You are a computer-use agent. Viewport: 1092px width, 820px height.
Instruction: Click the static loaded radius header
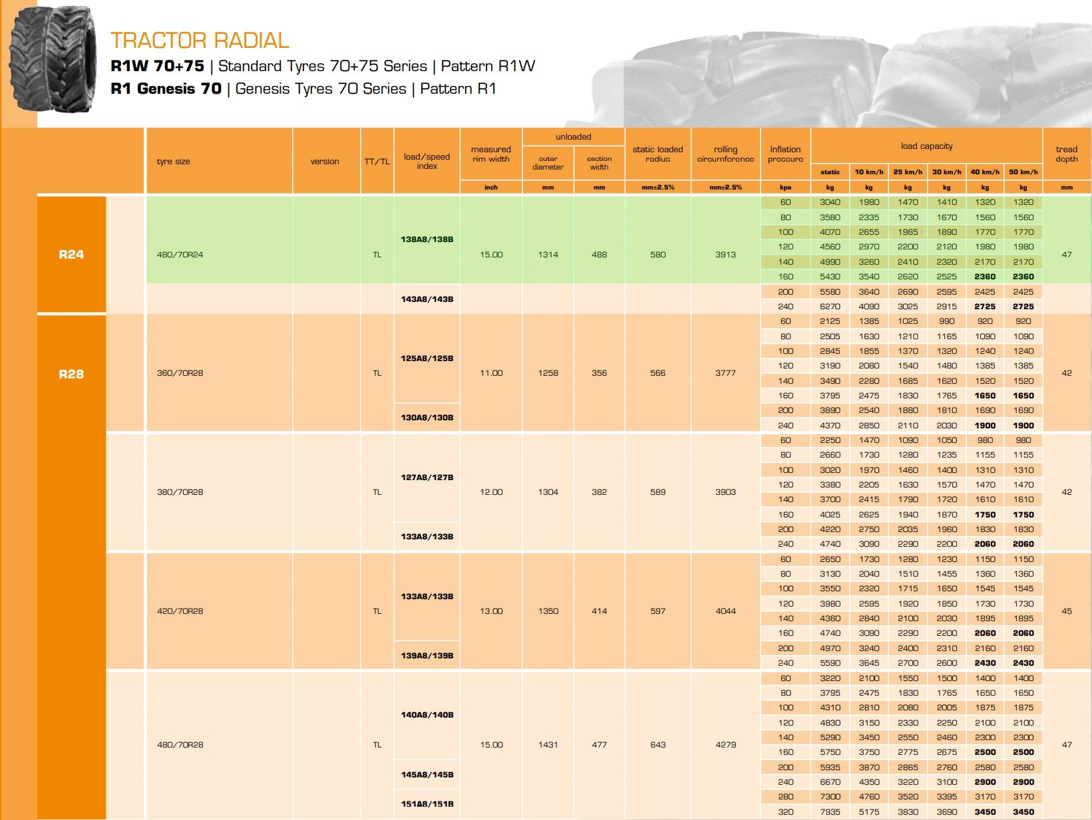pos(657,154)
